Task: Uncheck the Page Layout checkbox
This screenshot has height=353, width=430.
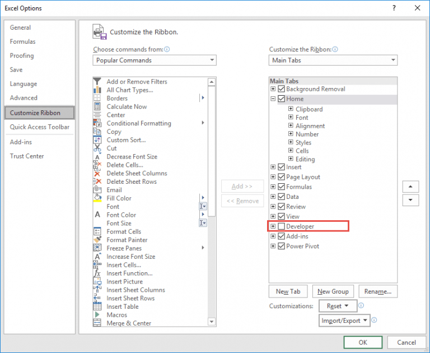Action: [x=281, y=176]
